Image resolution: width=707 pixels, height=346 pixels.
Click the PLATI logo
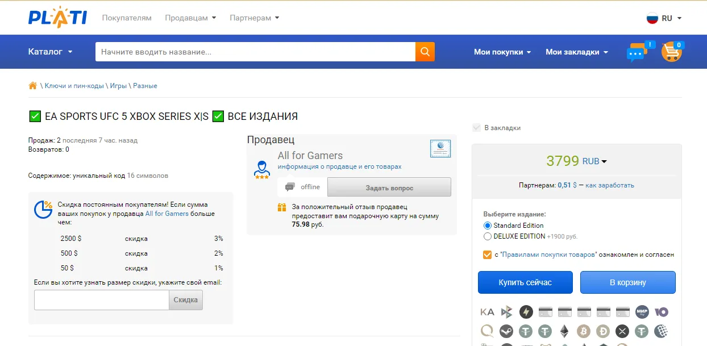pyautogui.click(x=57, y=18)
